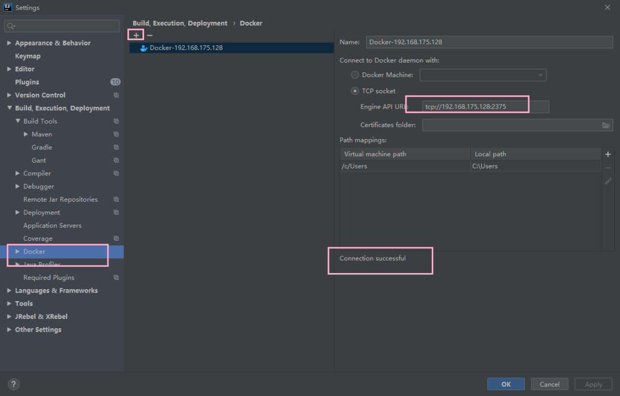
Task: Remove path mapping with minus icon
Action: 608,168
